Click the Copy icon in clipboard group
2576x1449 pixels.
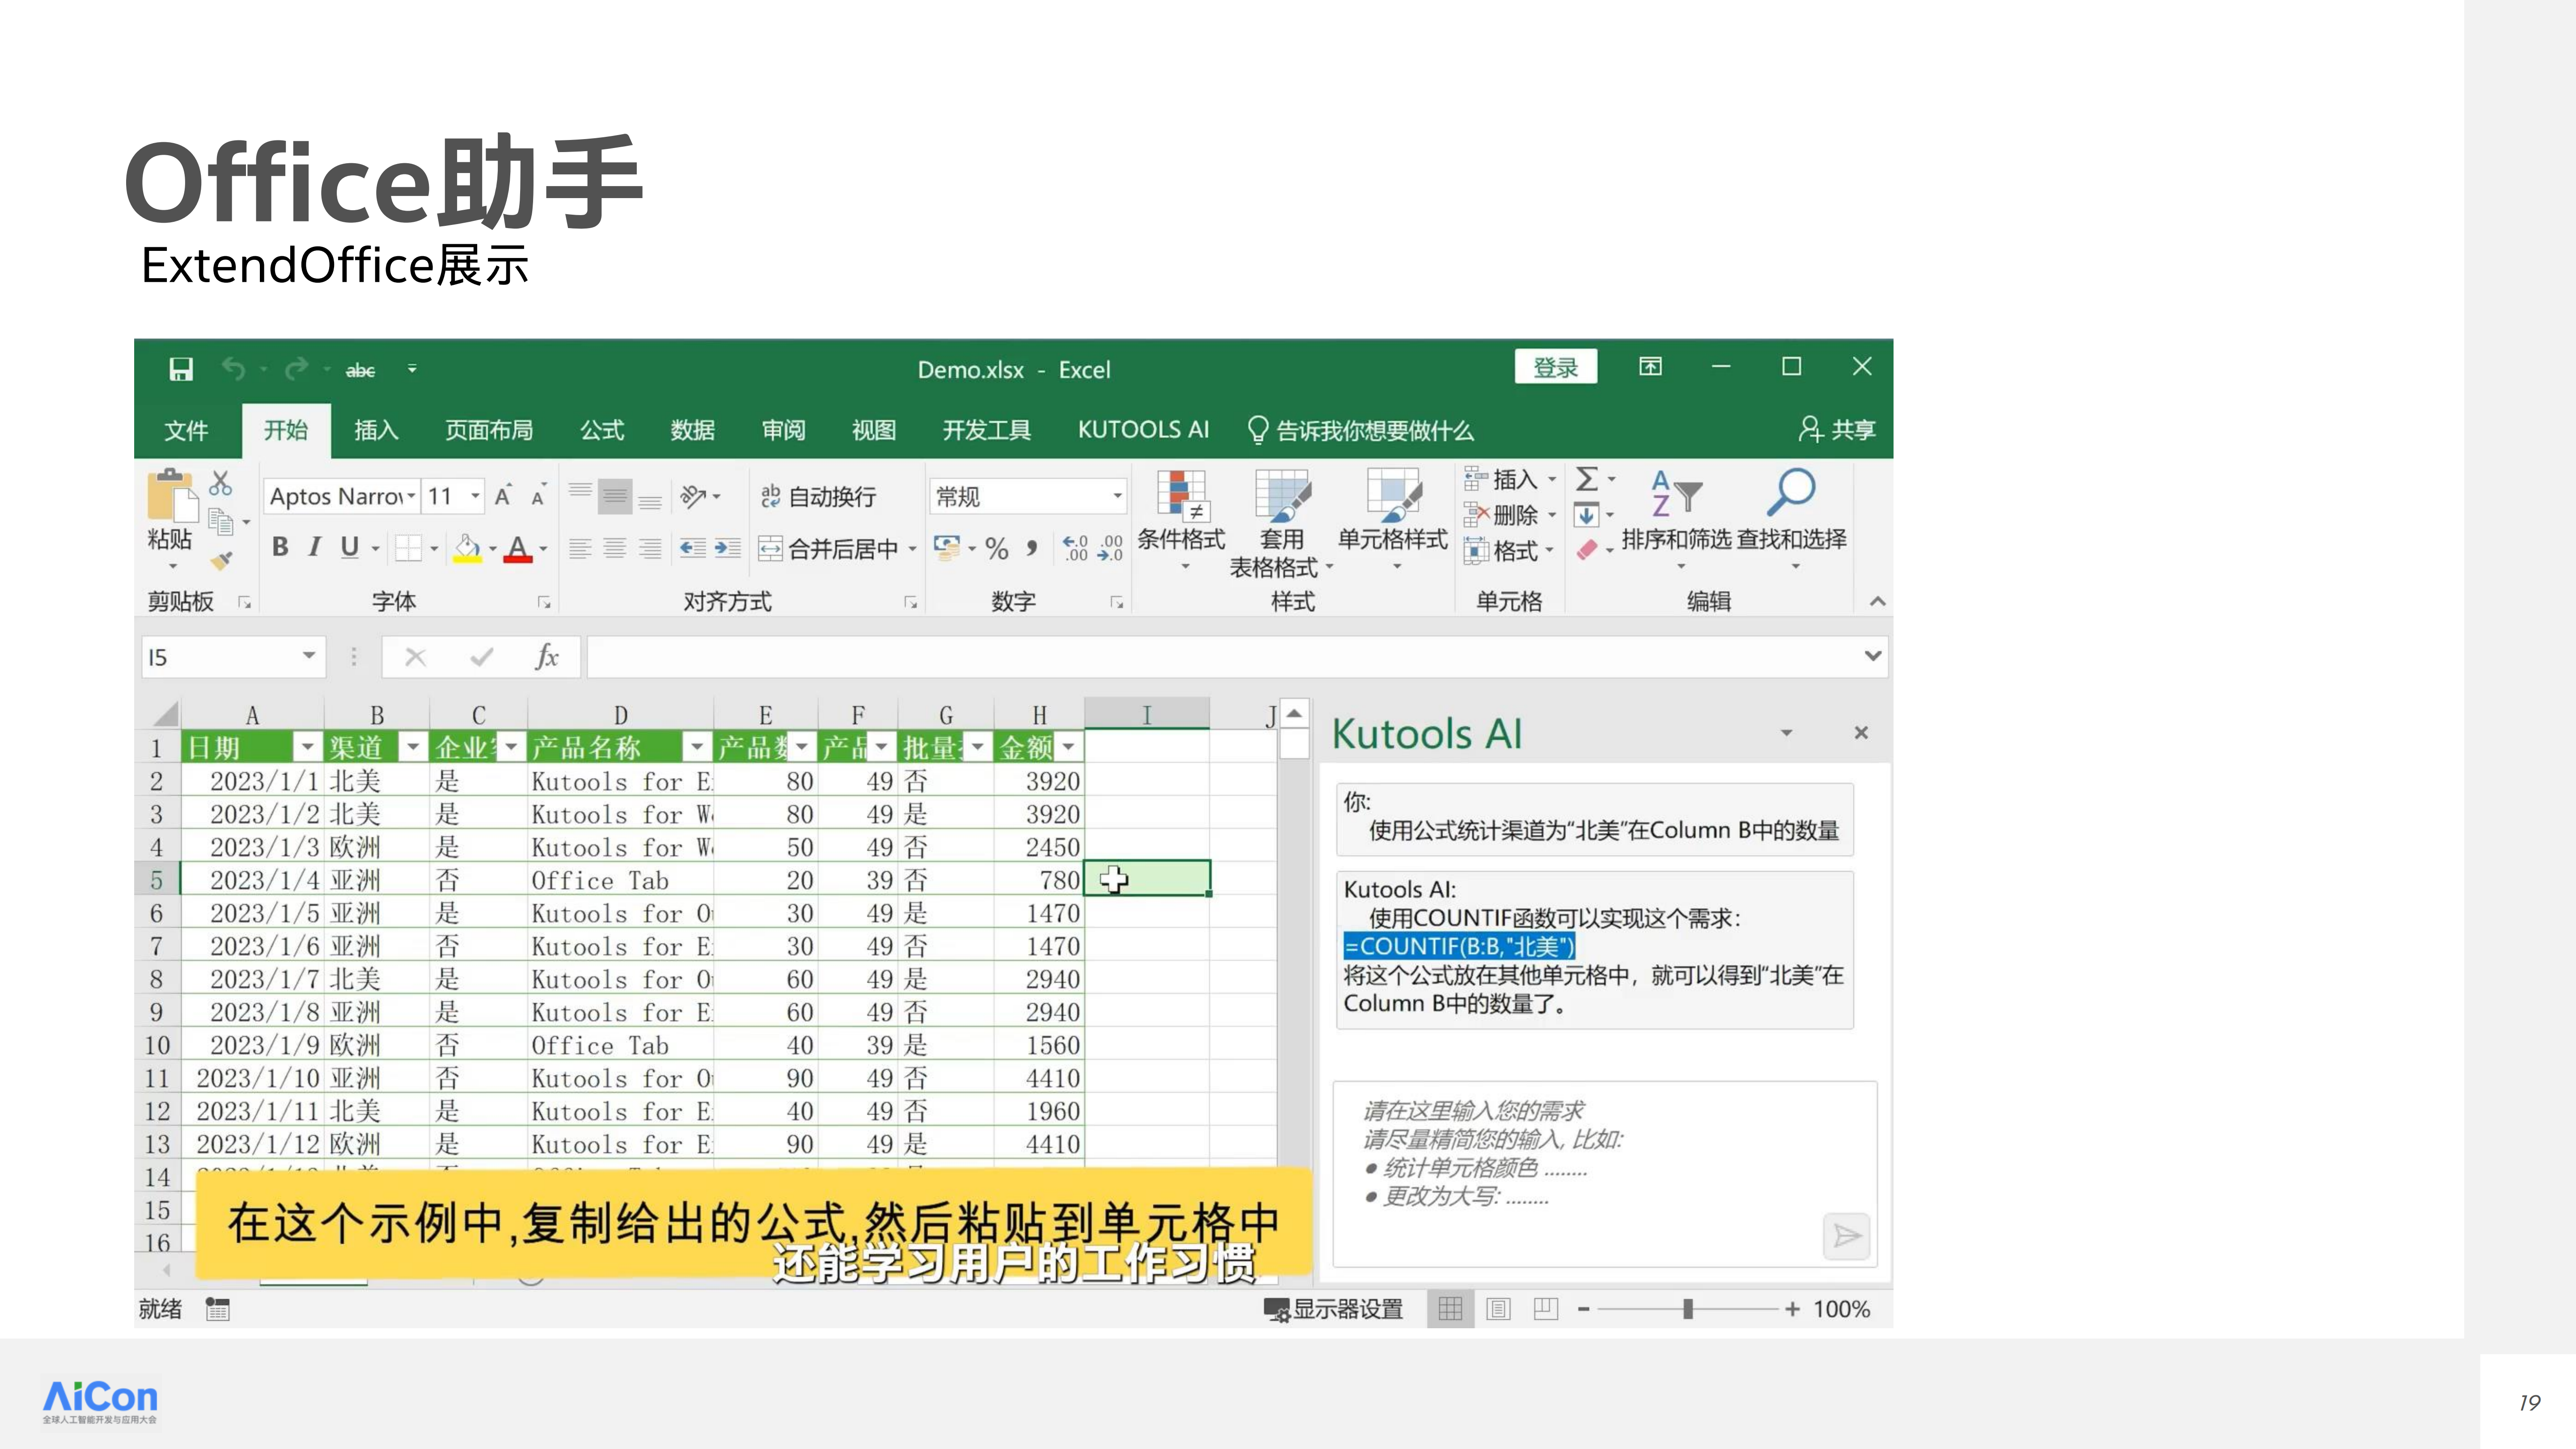[221, 520]
